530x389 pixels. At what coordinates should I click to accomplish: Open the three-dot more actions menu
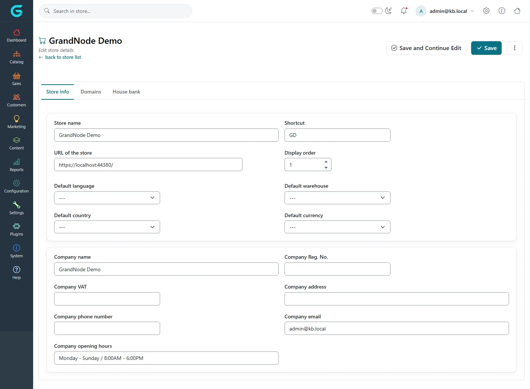[515, 48]
